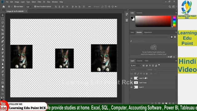Select the Eraser tool
The height and width of the screenshot is (111, 197).
[2, 56]
